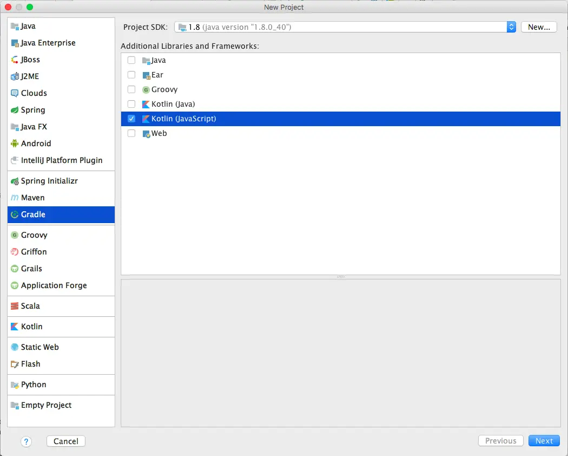Viewport: 568px width, 456px height.
Task: Uncheck the Kotlin (JavaScript) checkbox
Action: pos(131,119)
